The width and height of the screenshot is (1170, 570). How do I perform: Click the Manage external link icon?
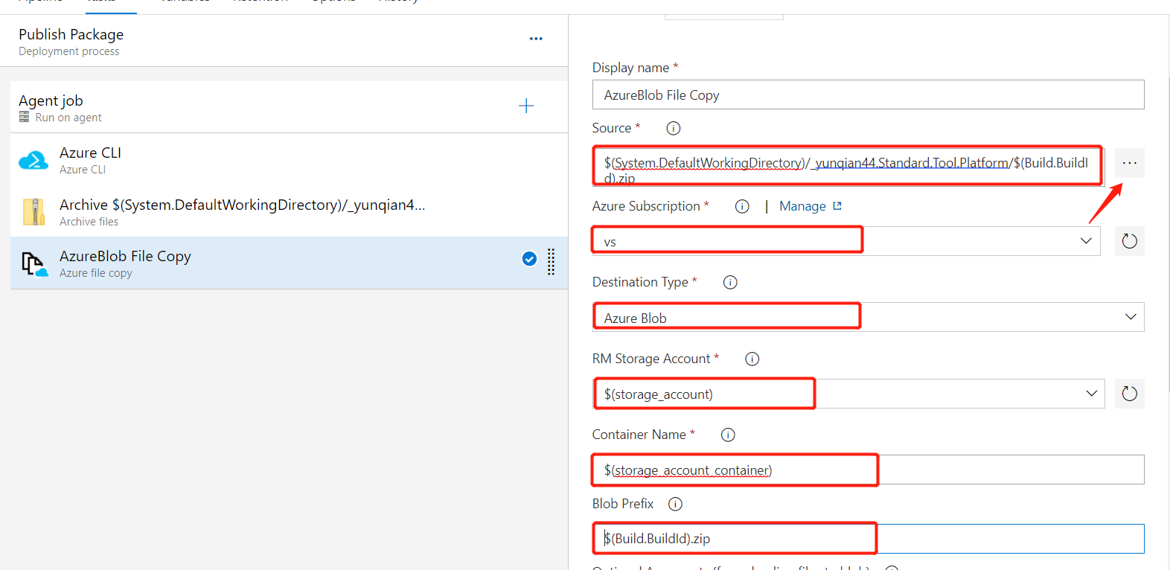point(837,206)
